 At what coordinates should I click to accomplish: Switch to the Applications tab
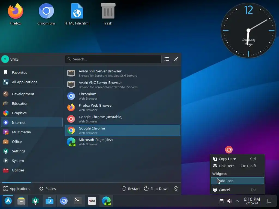17,189
